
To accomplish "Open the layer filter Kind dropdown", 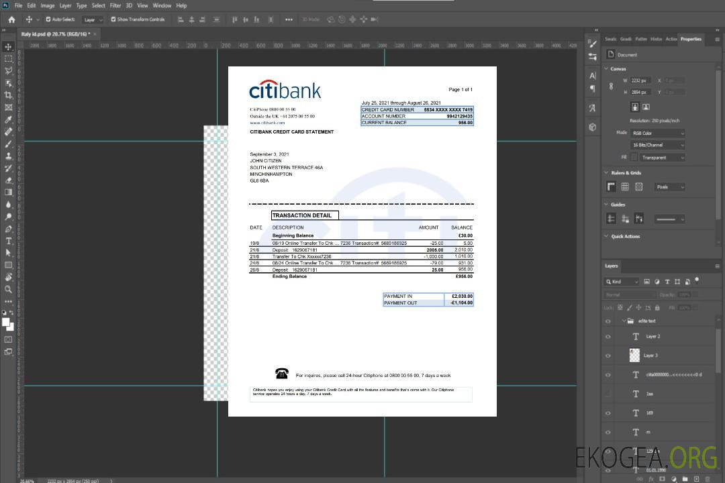I will [622, 282].
